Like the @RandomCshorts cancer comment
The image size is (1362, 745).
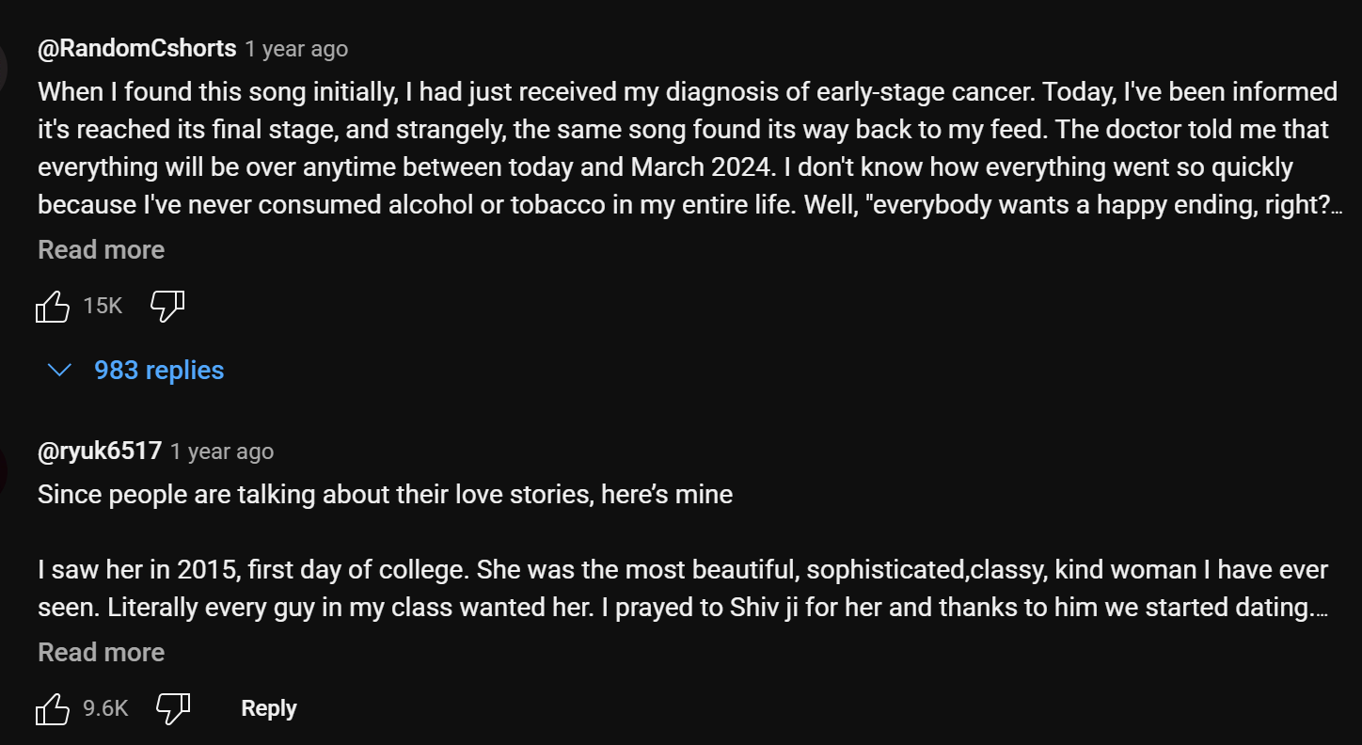coord(53,306)
